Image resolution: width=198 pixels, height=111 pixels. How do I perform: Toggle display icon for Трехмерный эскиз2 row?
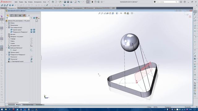click(32, 61)
